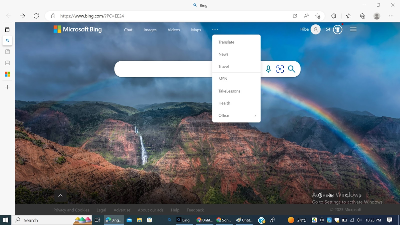Open Bing hamburger settings menu
Viewport: 400px width, 225px height.
[353, 29]
